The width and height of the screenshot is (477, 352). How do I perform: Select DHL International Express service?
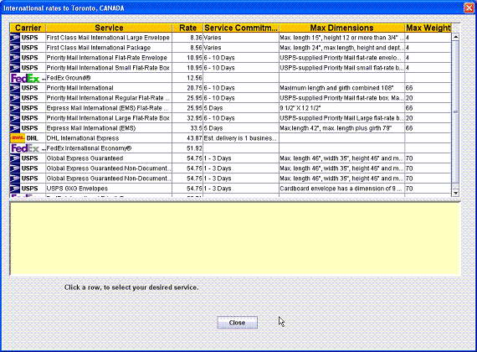[x=83, y=138]
